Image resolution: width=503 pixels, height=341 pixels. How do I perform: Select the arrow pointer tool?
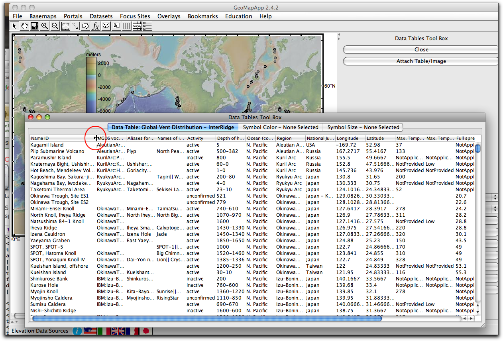14,26
